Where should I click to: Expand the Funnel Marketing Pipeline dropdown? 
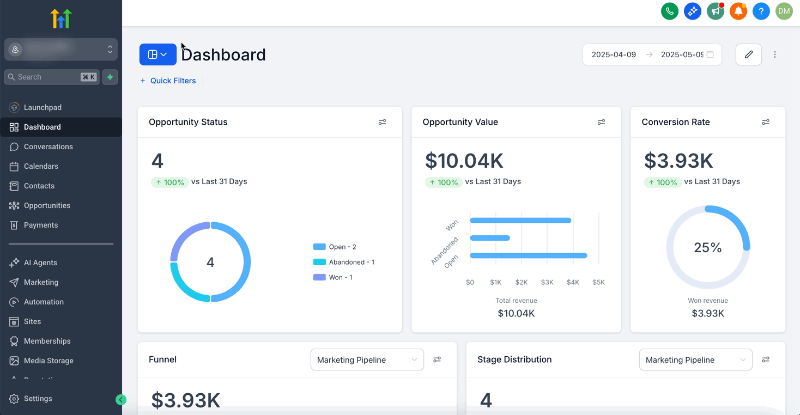367,359
